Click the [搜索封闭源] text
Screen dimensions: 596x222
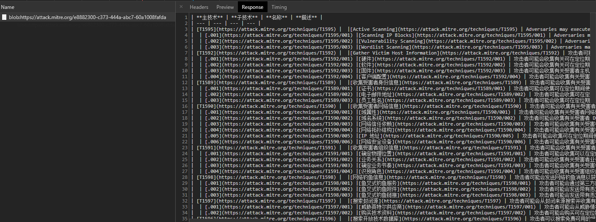[365, 201]
